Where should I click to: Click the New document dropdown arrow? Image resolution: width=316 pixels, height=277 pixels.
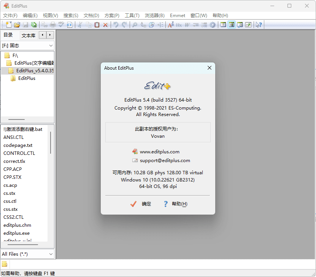coord(11,22)
